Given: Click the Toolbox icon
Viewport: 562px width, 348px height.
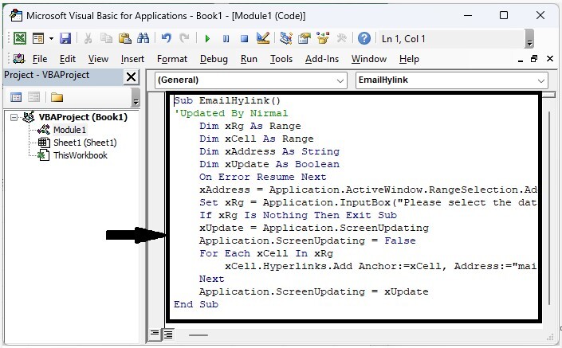Looking at the screenshot, I should point(341,38).
